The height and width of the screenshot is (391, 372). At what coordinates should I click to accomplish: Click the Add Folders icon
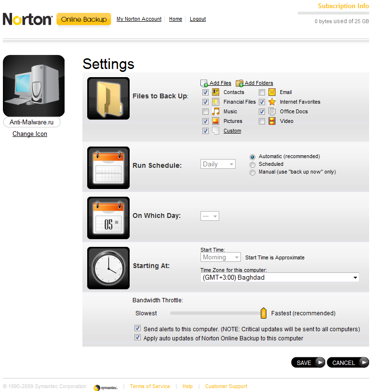(239, 83)
